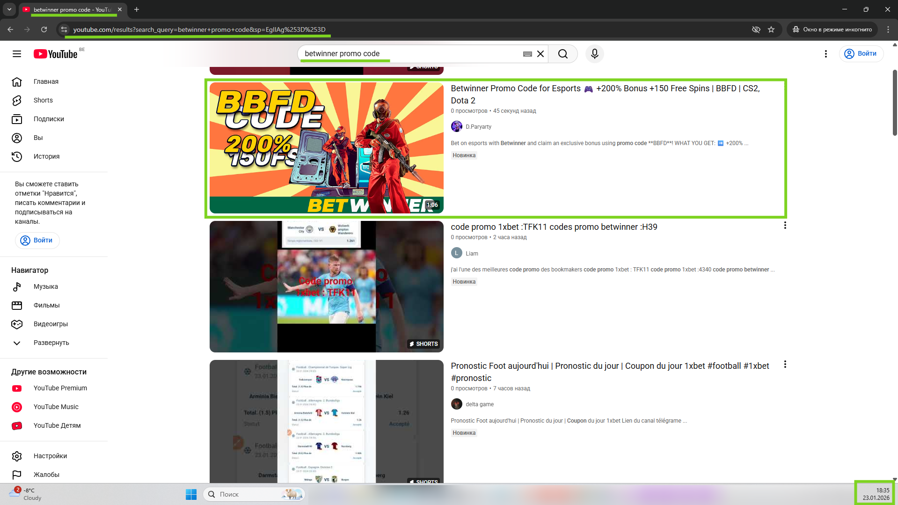
Task: Open the taskbar clock and date
Action: [x=876, y=494]
